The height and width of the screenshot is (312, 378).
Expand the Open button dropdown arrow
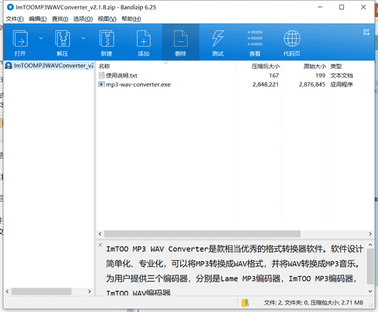click(41, 38)
